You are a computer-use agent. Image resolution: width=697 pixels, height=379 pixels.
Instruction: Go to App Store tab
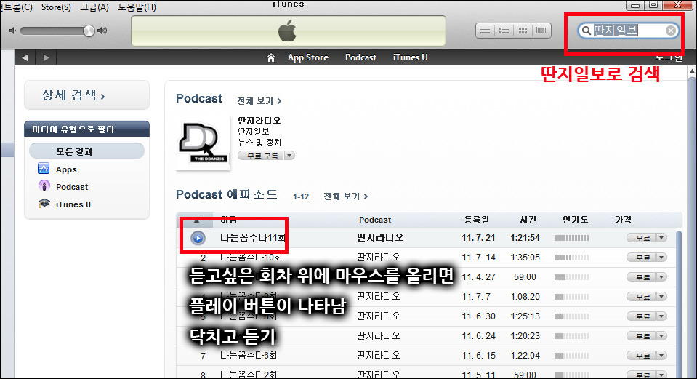pos(307,57)
